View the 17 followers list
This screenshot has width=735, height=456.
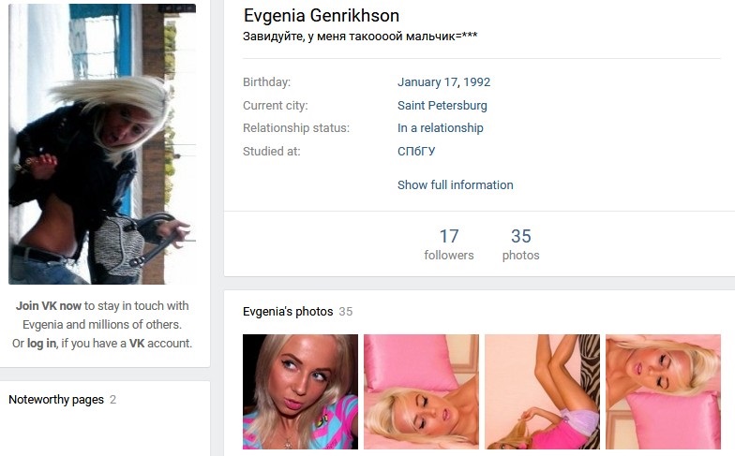tap(448, 243)
